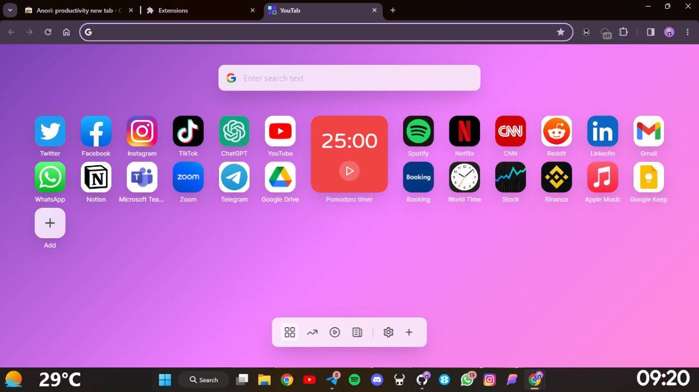Image resolution: width=699 pixels, height=392 pixels.
Task: Open File Explorer from the taskbar
Action: pyautogui.click(x=264, y=379)
